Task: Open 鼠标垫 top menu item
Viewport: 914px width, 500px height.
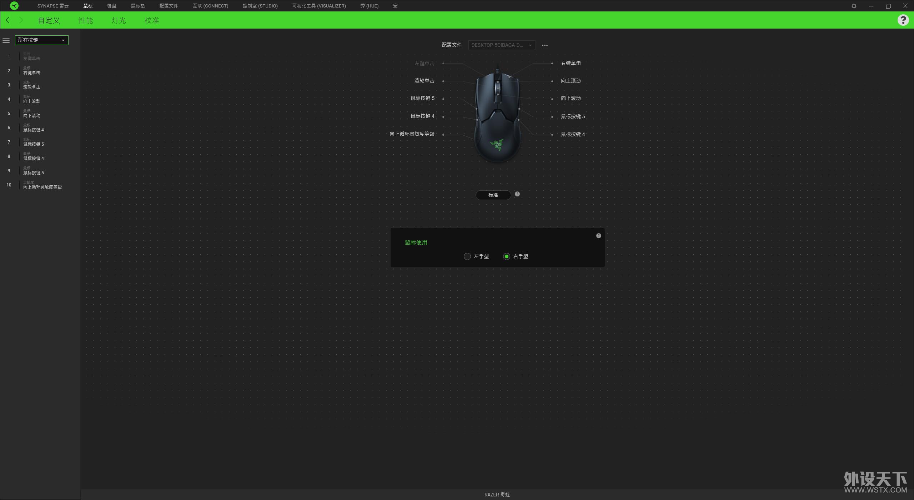Action: coord(138,6)
